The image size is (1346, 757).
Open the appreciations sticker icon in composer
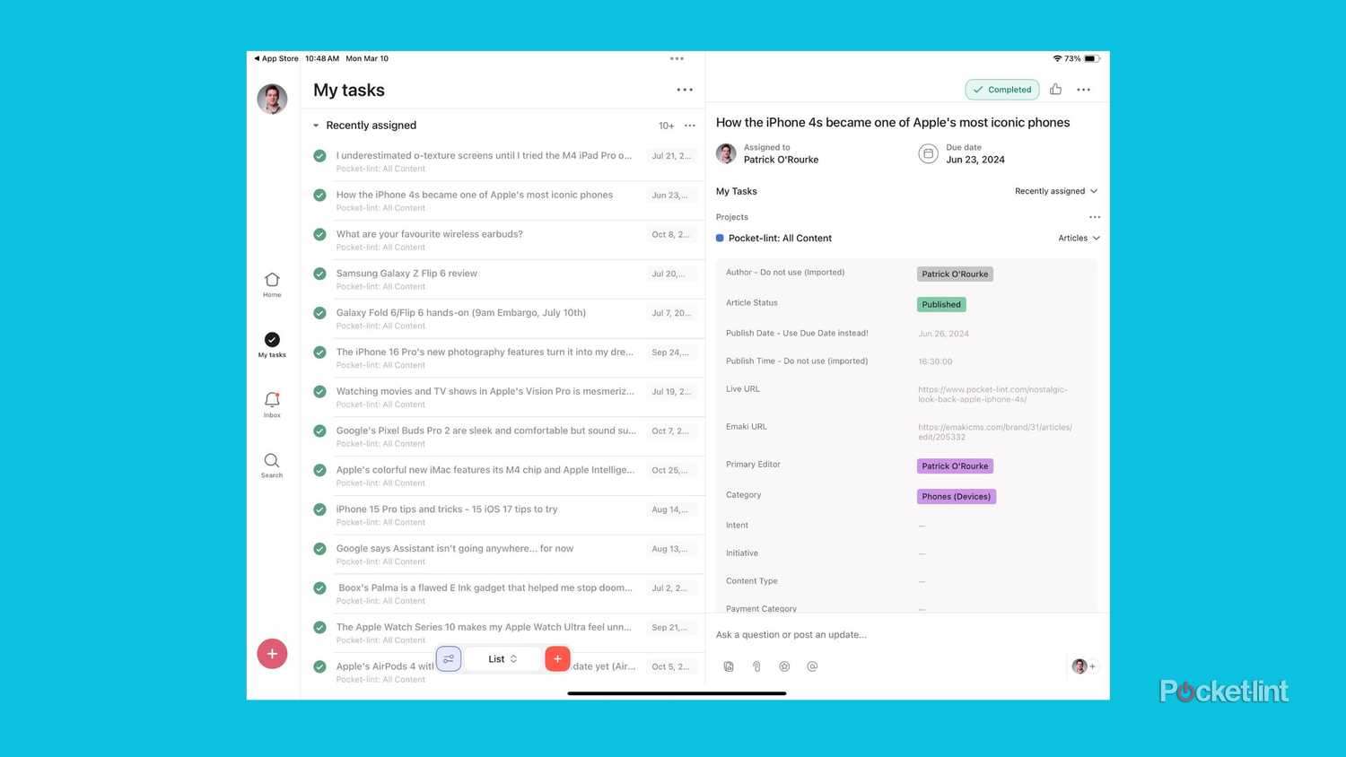784,666
